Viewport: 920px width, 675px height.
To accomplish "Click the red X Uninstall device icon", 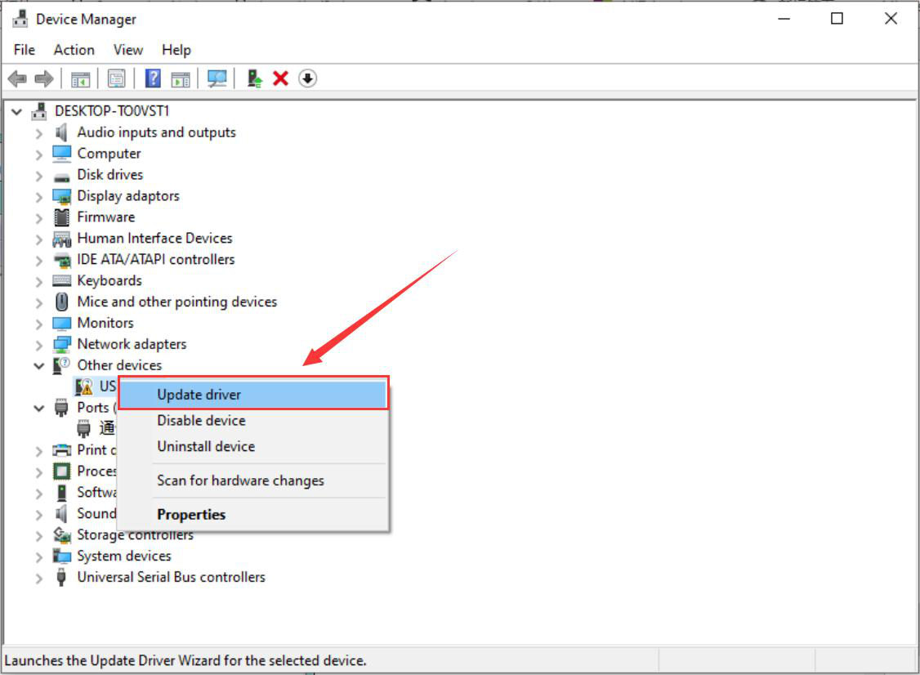I will pyautogui.click(x=280, y=78).
